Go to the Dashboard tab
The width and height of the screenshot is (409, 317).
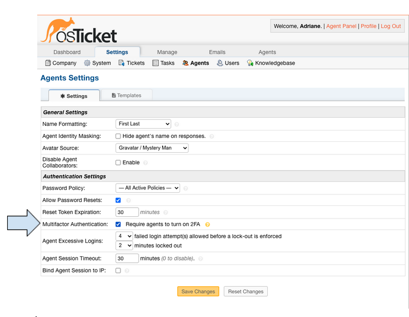(67, 52)
